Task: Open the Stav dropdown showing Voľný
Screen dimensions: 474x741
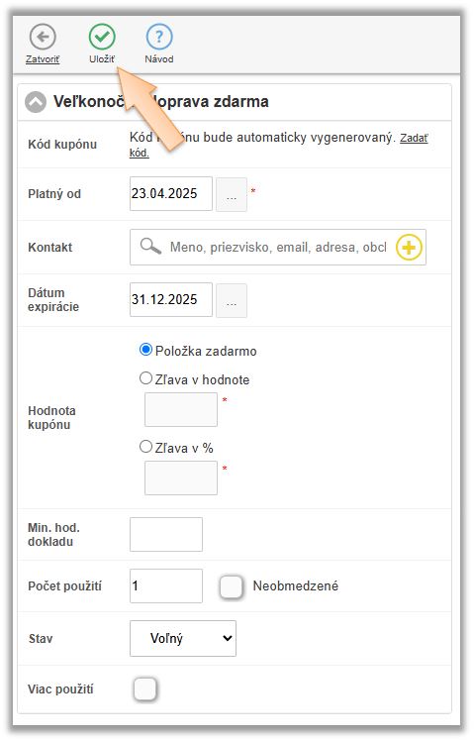Action: click(x=183, y=638)
